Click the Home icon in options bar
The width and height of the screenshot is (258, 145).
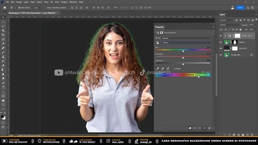(x=4, y=8)
